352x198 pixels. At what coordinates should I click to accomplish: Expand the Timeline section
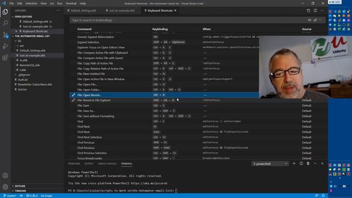click(x=20, y=191)
